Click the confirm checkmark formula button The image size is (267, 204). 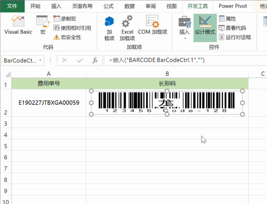80,60
